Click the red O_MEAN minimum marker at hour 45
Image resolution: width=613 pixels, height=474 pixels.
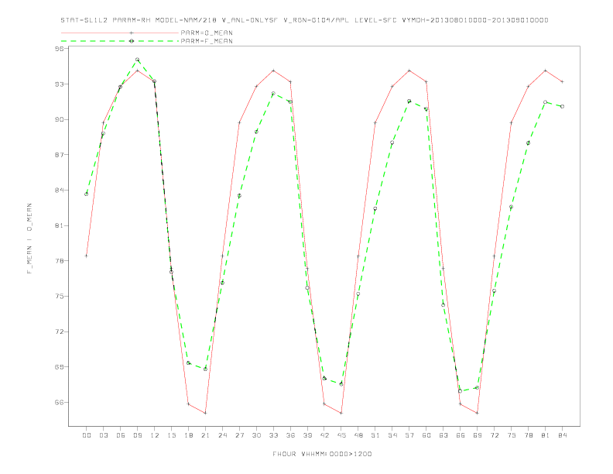click(x=341, y=413)
